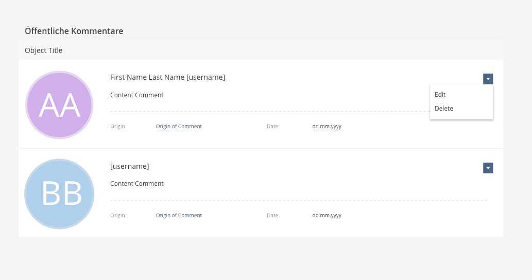Viewport: 532px width, 280px height.
Task: Choose Delete in the comment menu
Action: tap(444, 109)
